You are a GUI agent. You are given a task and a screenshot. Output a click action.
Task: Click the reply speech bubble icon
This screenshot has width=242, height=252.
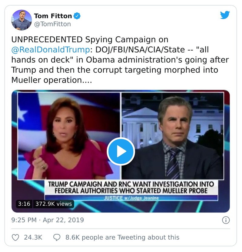57,237
